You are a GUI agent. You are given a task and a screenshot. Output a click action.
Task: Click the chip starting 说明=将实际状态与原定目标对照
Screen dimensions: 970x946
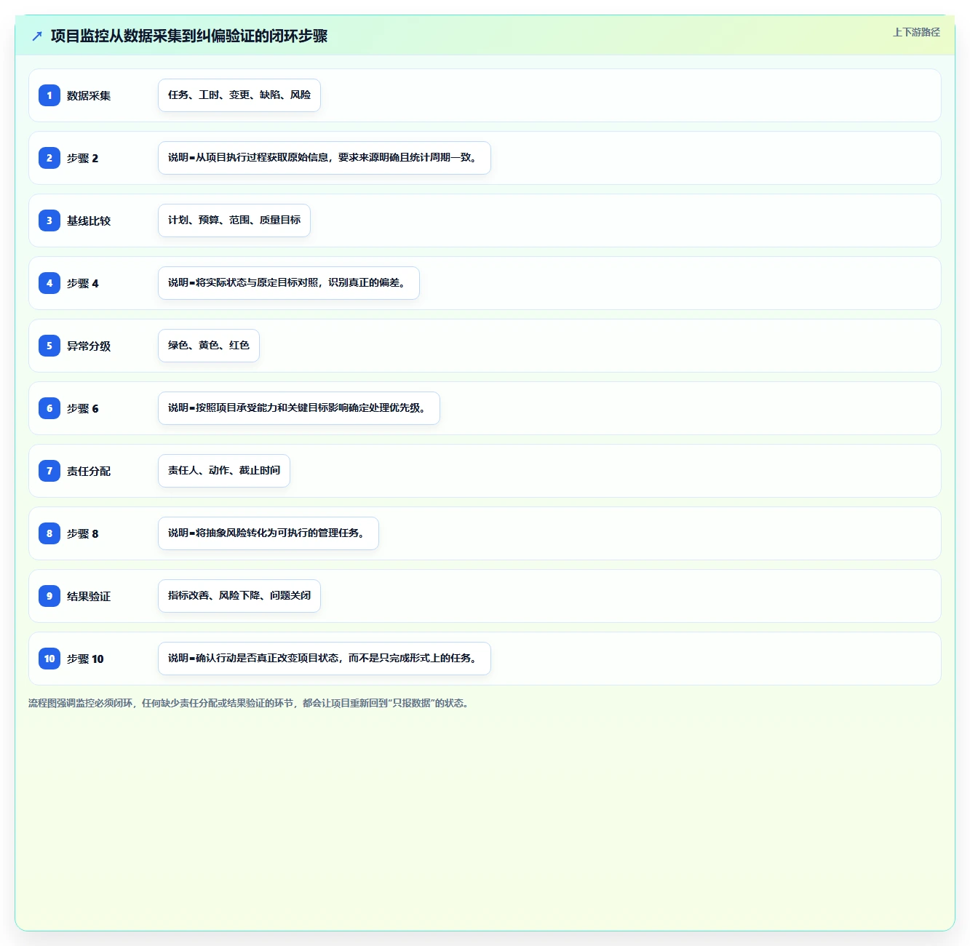289,283
